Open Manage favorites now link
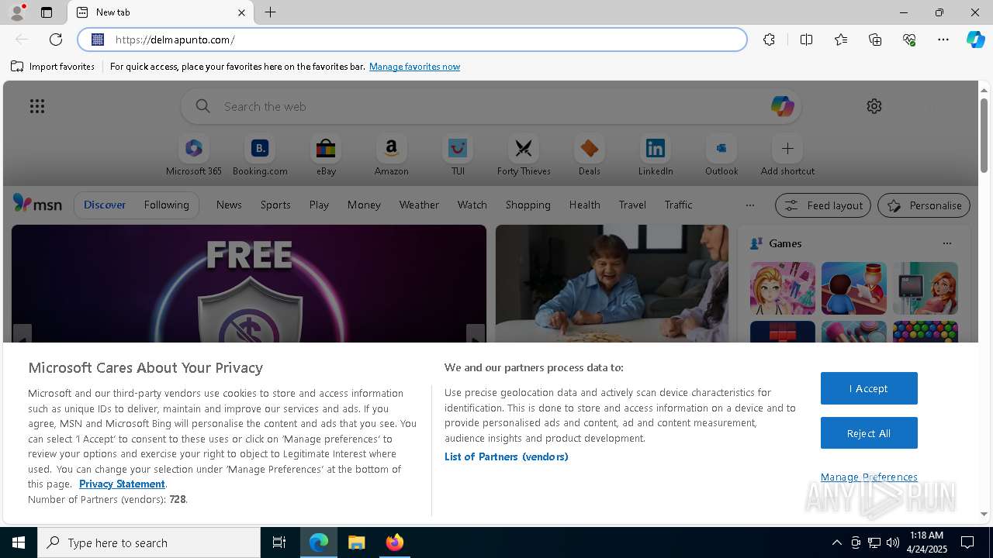 414,67
